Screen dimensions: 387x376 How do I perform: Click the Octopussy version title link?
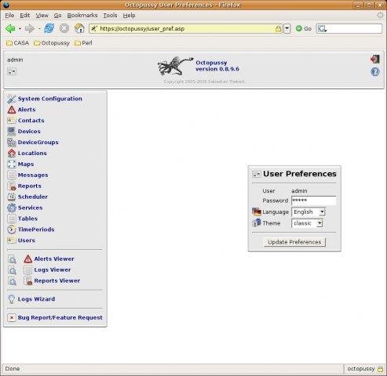pos(217,66)
